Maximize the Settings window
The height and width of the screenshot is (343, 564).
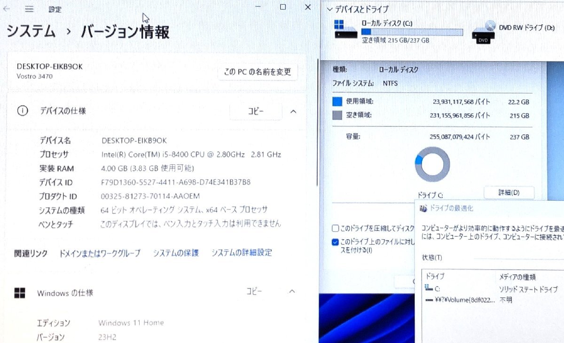coord(283,7)
